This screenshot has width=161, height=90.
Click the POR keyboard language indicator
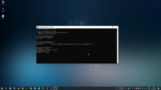(149, 88)
